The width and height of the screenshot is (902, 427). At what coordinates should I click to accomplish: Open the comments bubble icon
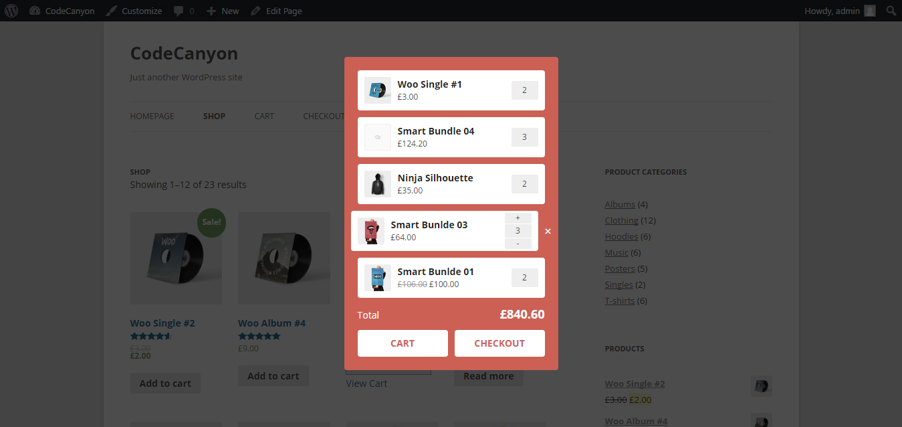tap(179, 11)
